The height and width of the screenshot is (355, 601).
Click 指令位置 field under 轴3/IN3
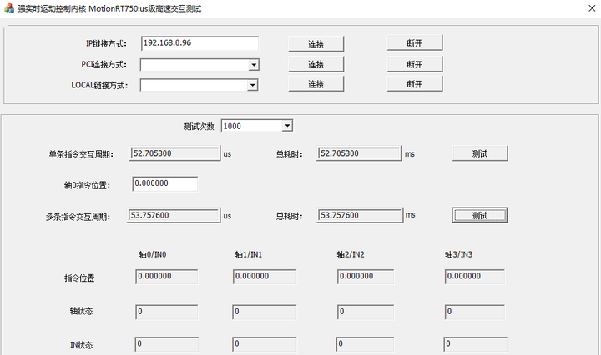pos(475,276)
